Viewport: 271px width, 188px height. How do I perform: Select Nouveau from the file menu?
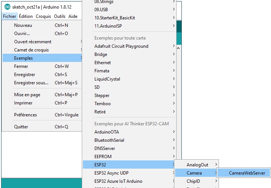[x=23, y=25]
